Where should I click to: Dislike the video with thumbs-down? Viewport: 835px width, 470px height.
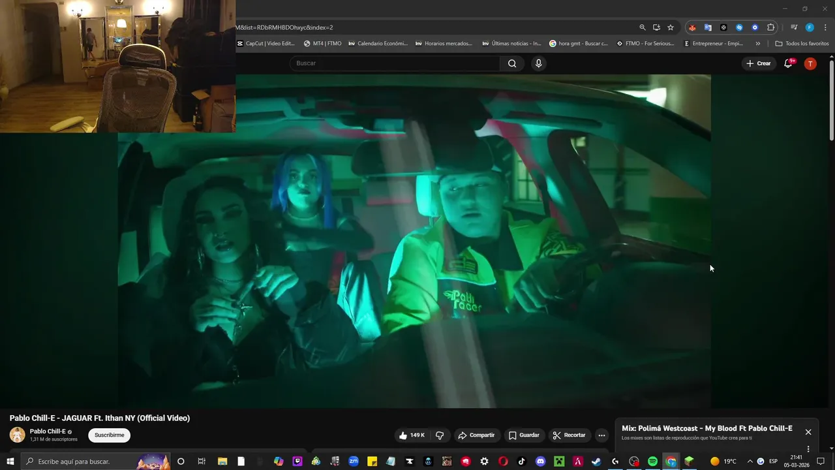440,435
